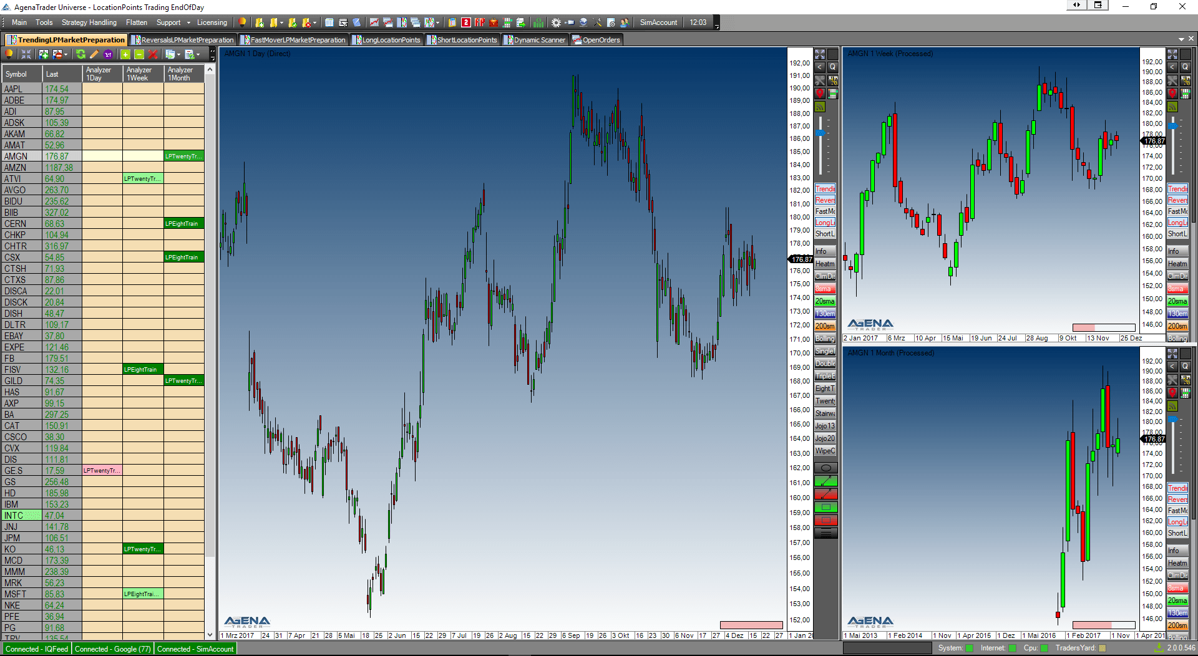
Task: Click the back arrow icon on daily chart panel
Action: click(x=820, y=67)
